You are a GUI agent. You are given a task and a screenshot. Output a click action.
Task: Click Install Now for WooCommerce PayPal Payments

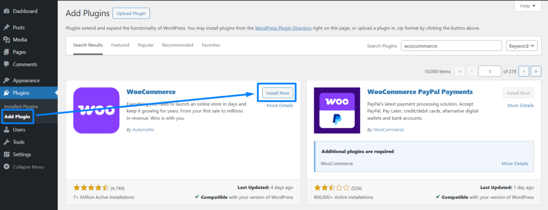click(x=518, y=93)
